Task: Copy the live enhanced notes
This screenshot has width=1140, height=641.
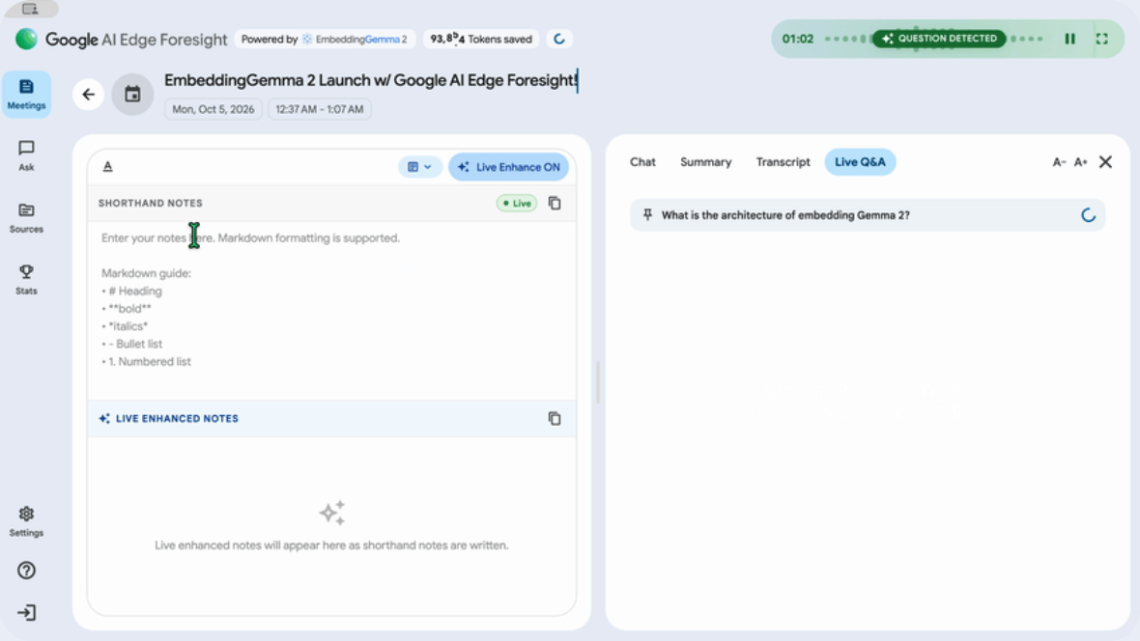Action: (x=555, y=419)
